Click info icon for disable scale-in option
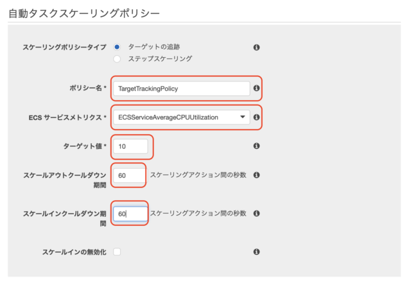This screenshot has height=283, width=411. (x=256, y=252)
